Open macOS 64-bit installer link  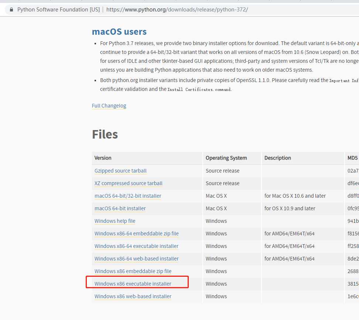click(x=120, y=209)
